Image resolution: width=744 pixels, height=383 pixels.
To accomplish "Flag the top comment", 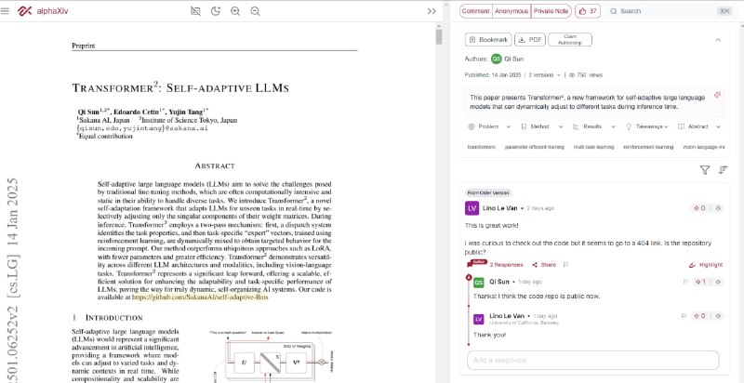I will (x=565, y=265).
